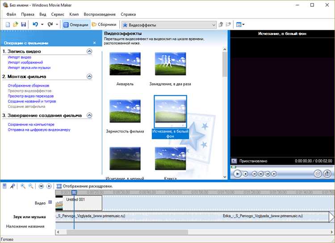This screenshot has height=243, width=335.
Task: Select the Зернистость фильма effect thumbnail
Action: point(125,111)
